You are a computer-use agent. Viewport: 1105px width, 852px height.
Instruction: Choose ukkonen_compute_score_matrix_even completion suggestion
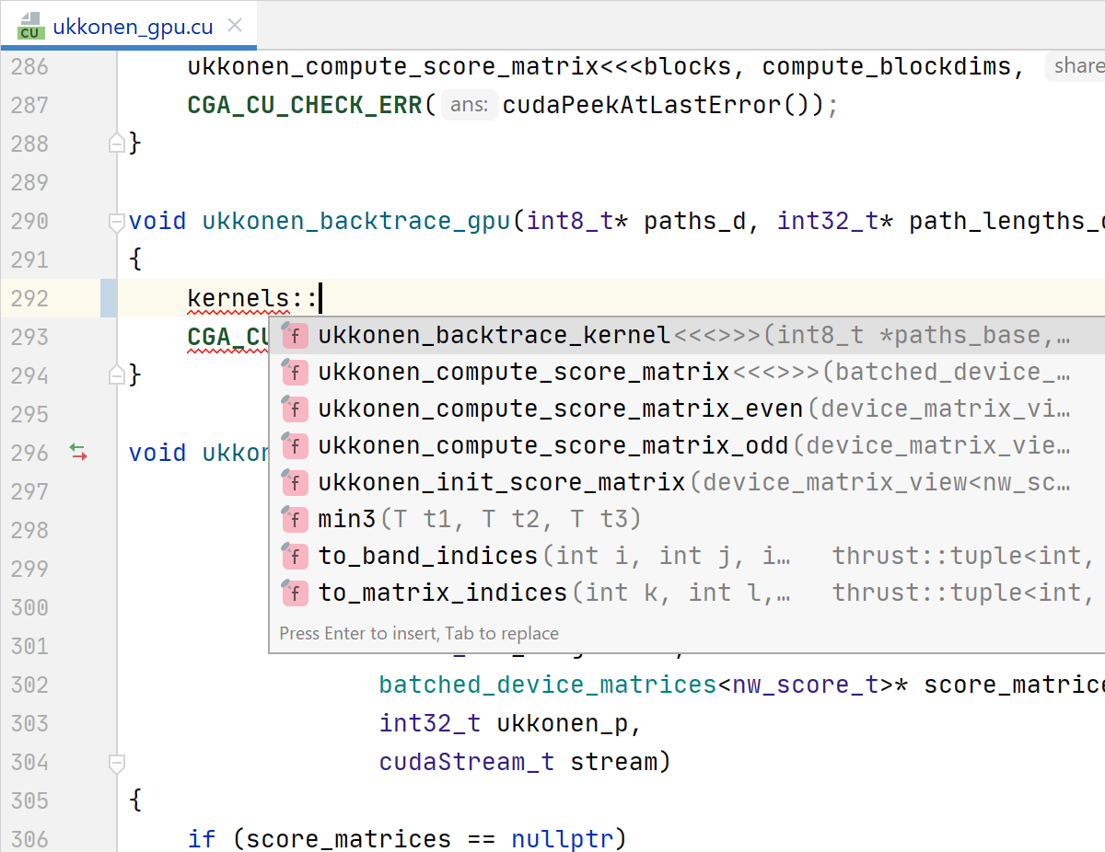[687, 409]
